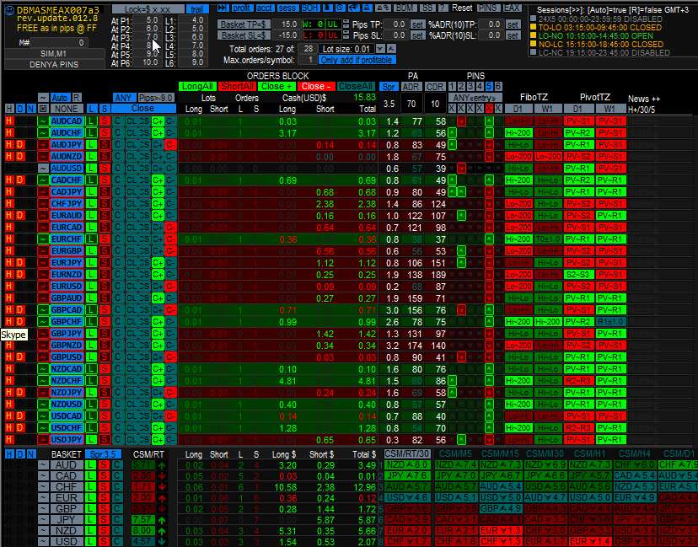
Task: Click gray 24X5 session color square
Action: pos(534,19)
